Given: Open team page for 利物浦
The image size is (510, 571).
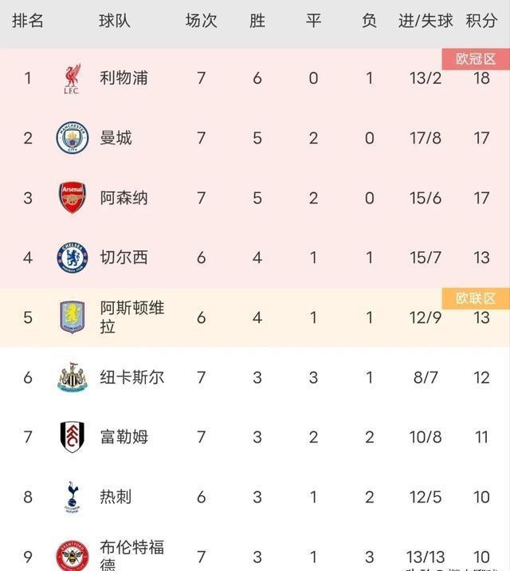Looking at the screenshot, I should [x=124, y=78].
